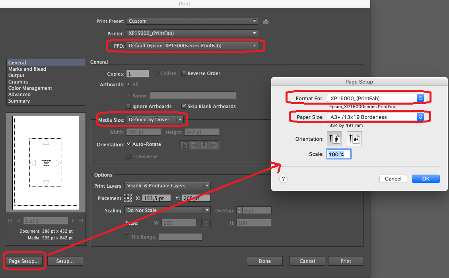Screen dimensions: 449x278
Task: Toggle the Auto-Rotate checkbox
Action: point(128,144)
